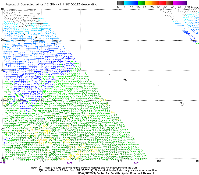Click the longitude label '-177'
Image resolution: width=199 pixels, height=175 pixels.
point(41,161)
